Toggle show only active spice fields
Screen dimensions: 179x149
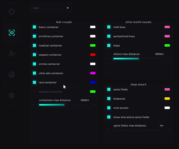click(x=109, y=117)
